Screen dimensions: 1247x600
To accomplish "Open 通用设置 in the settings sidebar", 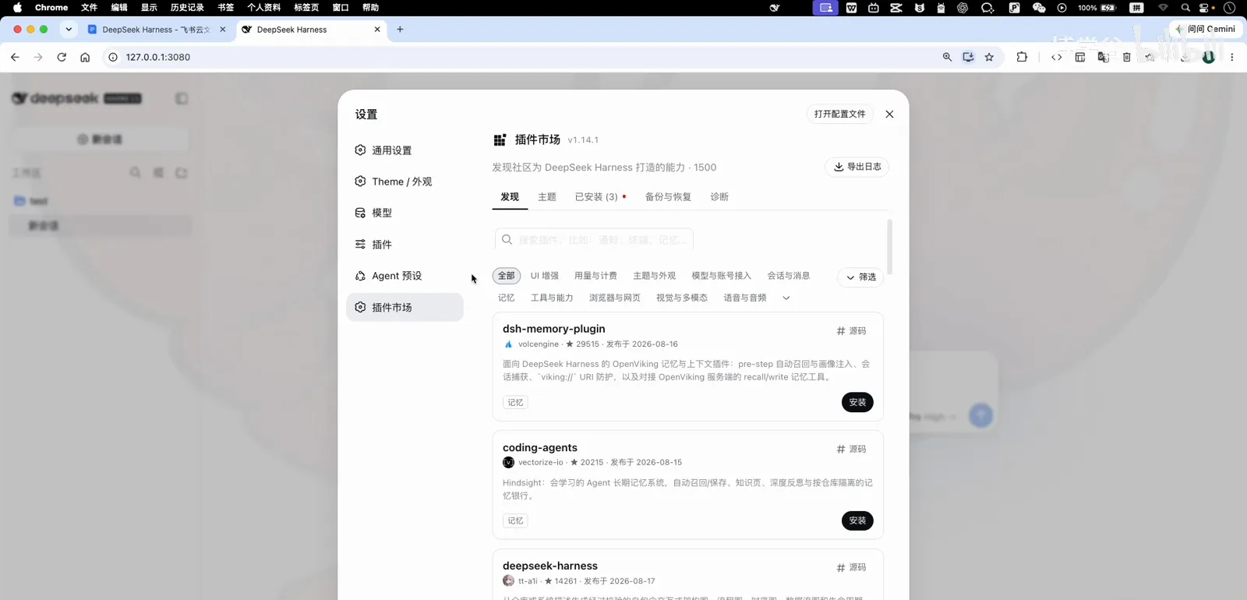I will coord(404,150).
